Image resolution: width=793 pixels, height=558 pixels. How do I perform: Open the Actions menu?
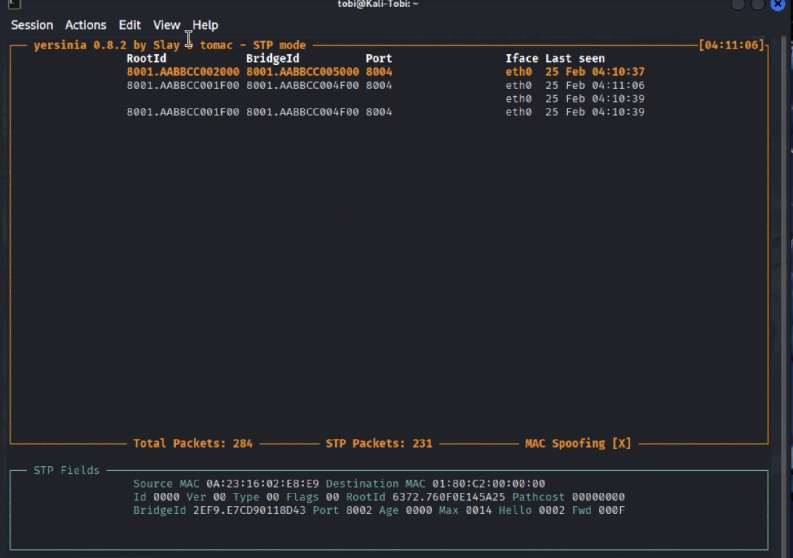coord(85,25)
